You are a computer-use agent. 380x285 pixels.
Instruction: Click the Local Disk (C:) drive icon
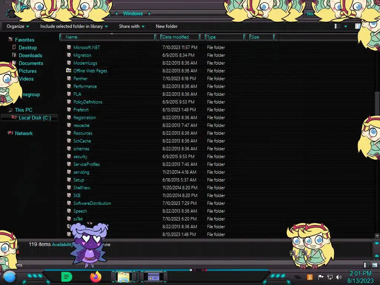14,117
